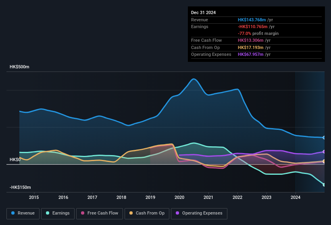Toggle the Revenue legend series

point(23,213)
